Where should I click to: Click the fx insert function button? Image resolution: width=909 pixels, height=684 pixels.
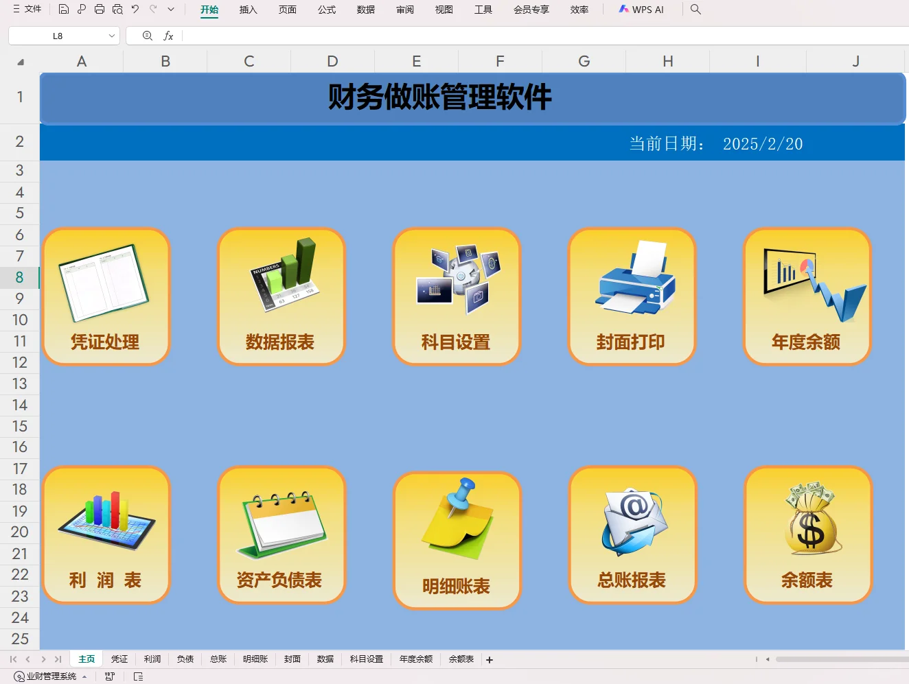click(x=168, y=36)
